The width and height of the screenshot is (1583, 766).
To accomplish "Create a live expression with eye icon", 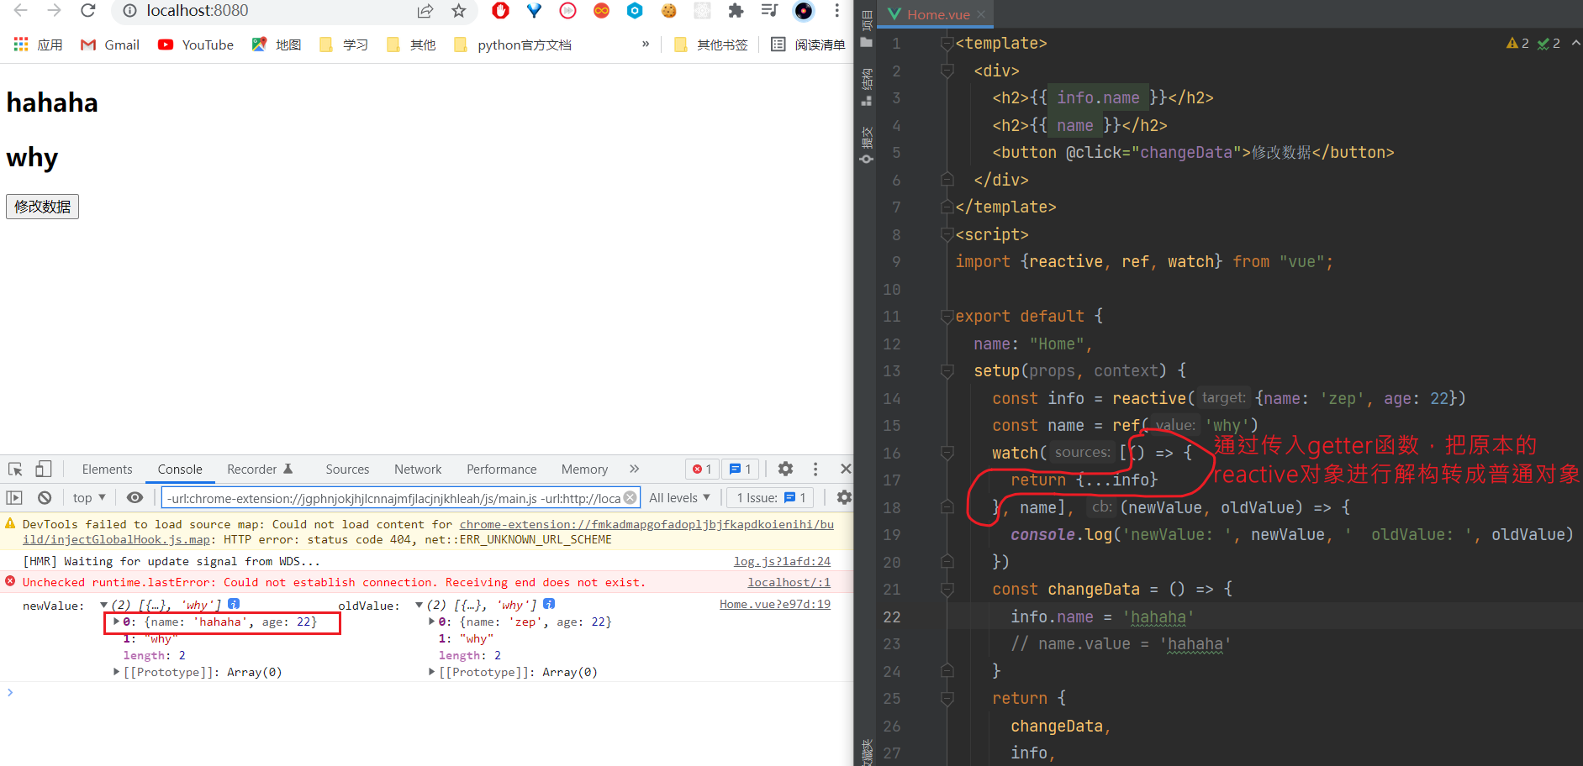I will click(135, 497).
